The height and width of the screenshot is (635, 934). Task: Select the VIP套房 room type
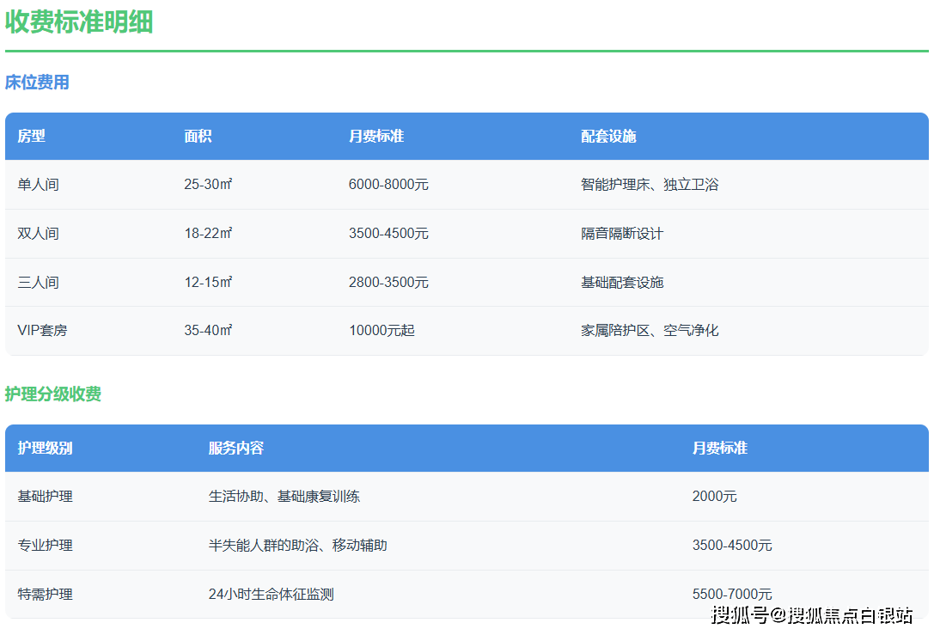42,330
